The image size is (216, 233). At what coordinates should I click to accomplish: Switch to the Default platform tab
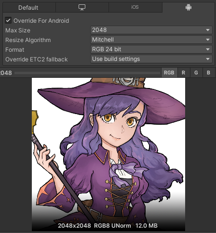pyautogui.click(x=29, y=7)
